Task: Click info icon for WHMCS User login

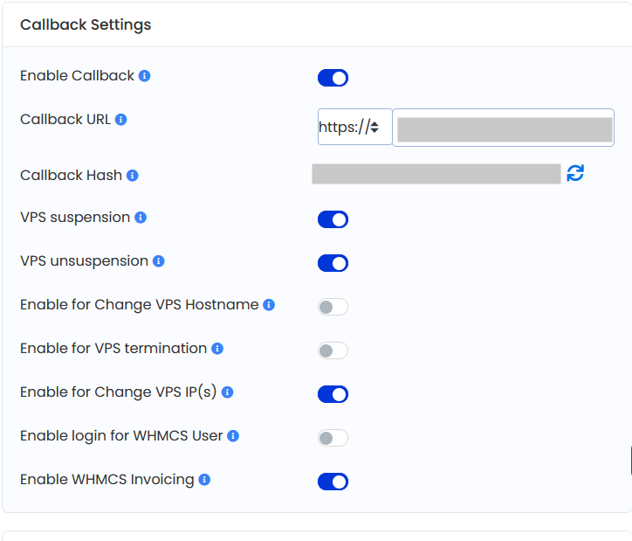Action: [233, 436]
